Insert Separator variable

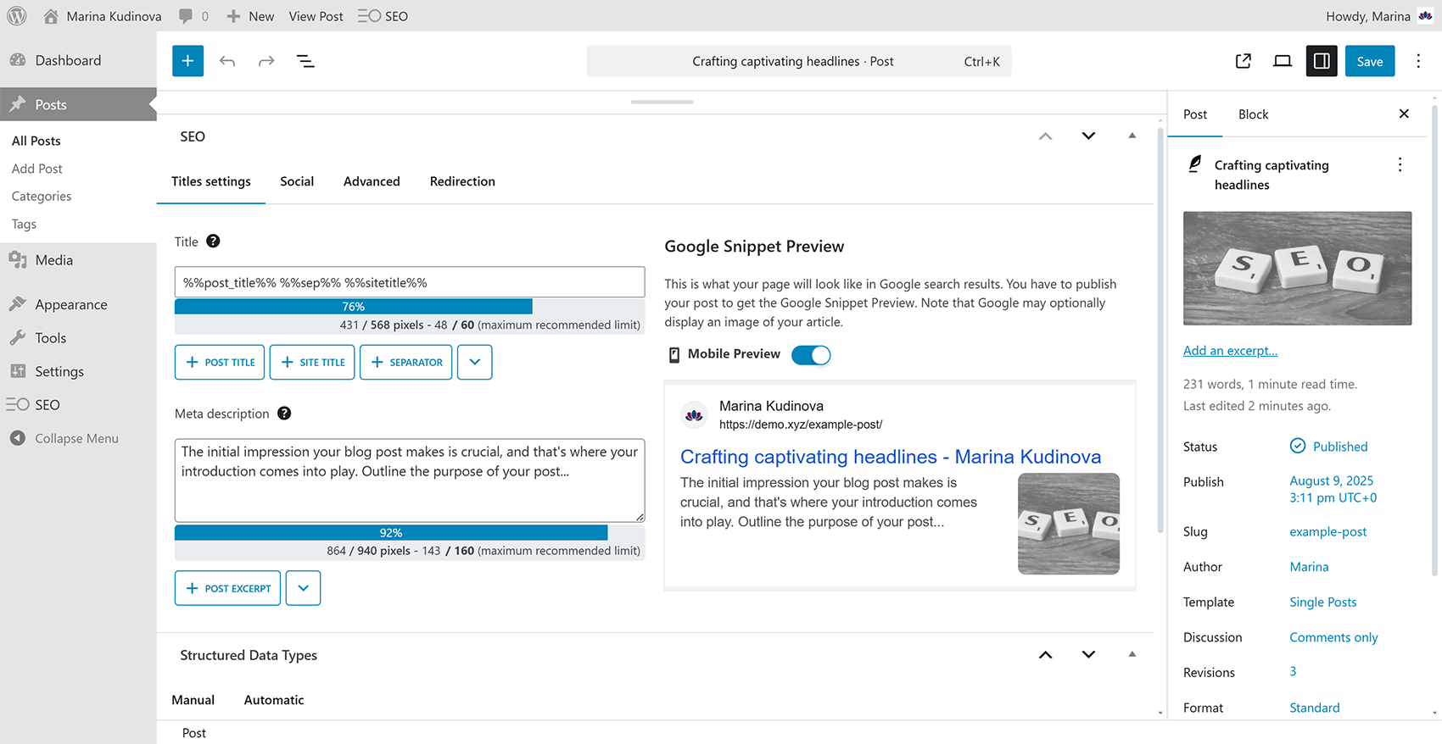pyautogui.click(x=406, y=362)
